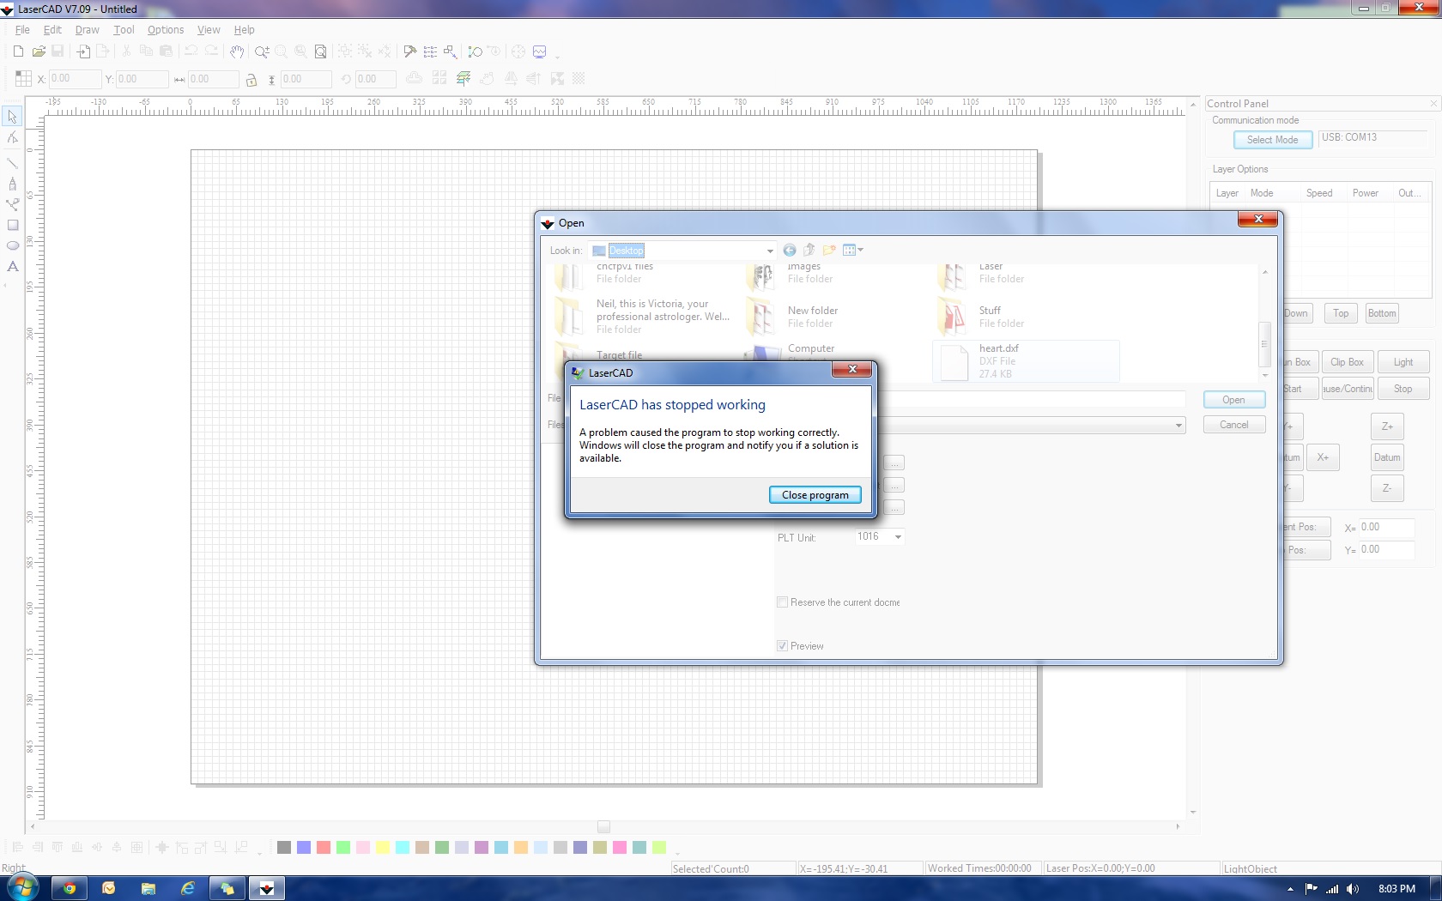Choose the rectangle drawing tool
This screenshot has width=1442, height=901.
13,226
